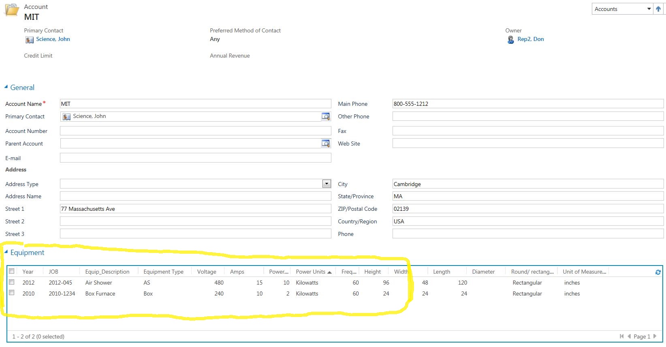Click the Account folder icon
666x347 pixels.
pos(12,10)
